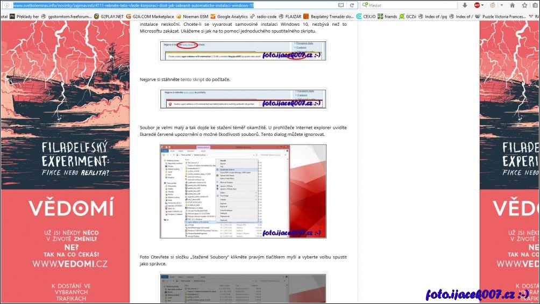
Task: Open the file explorer context menu screenshot
Action: coord(243,191)
